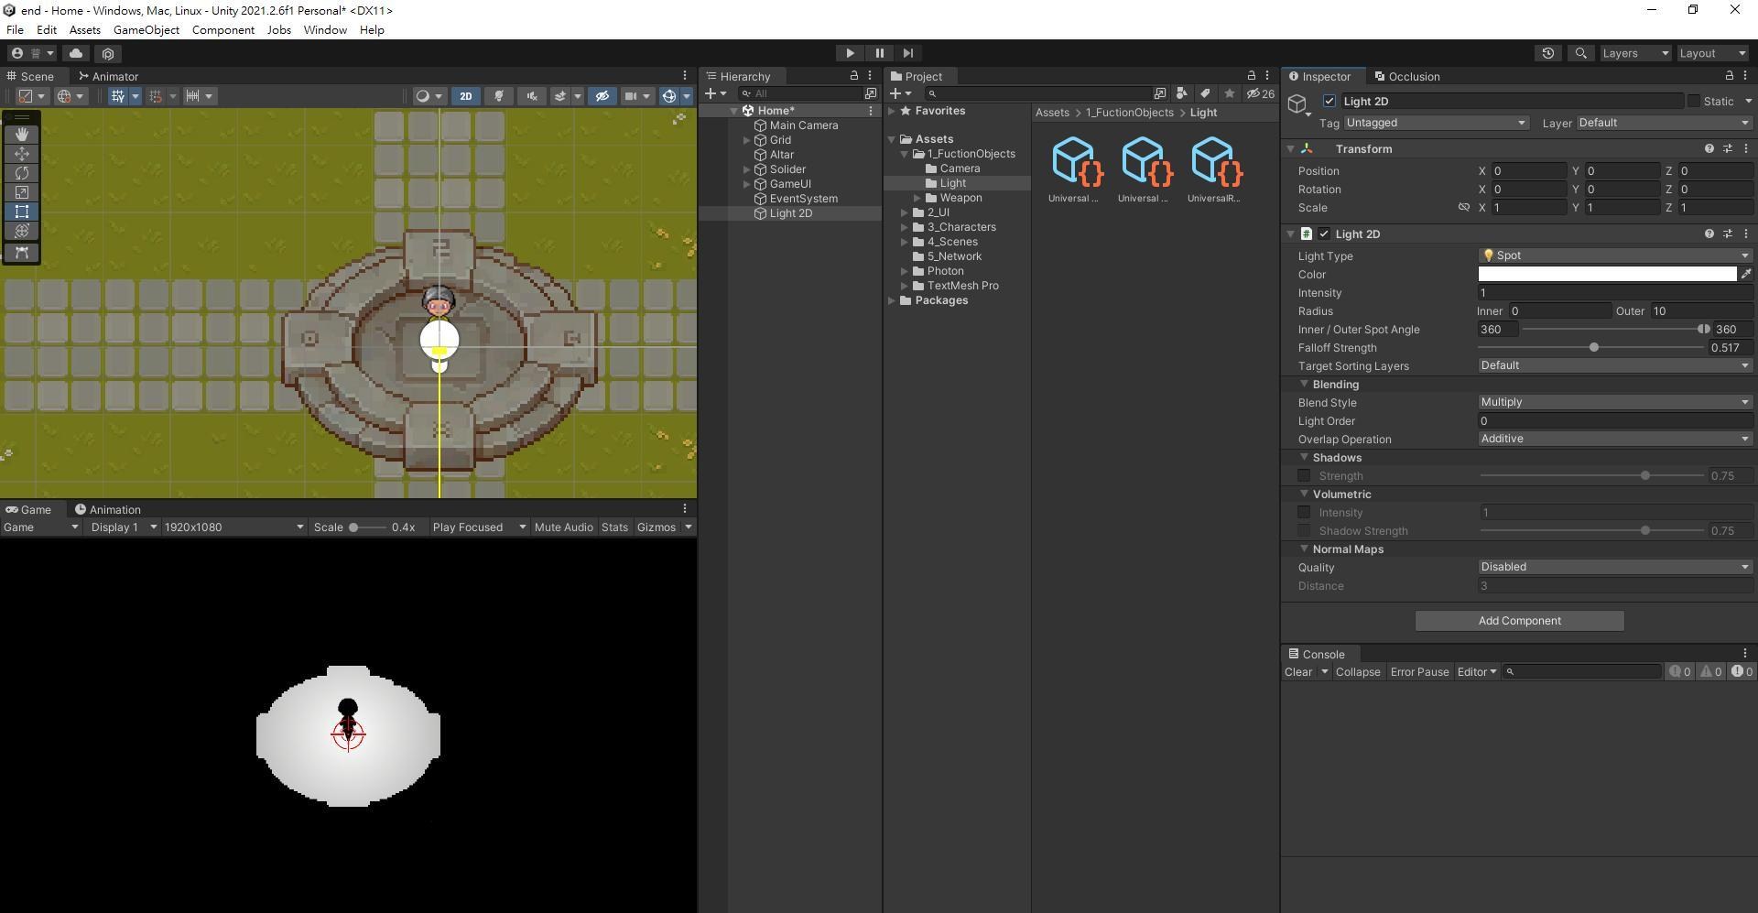The image size is (1758, 913).
Task: Expand the 2_UI folder
Action: click(x=905, y=212)
